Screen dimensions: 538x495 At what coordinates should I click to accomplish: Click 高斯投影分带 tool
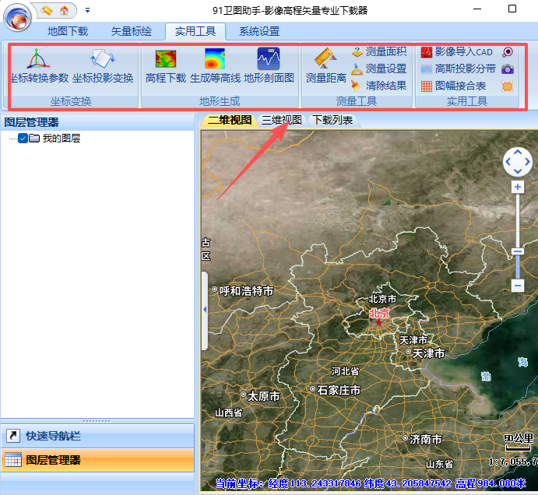coord(458,69)
